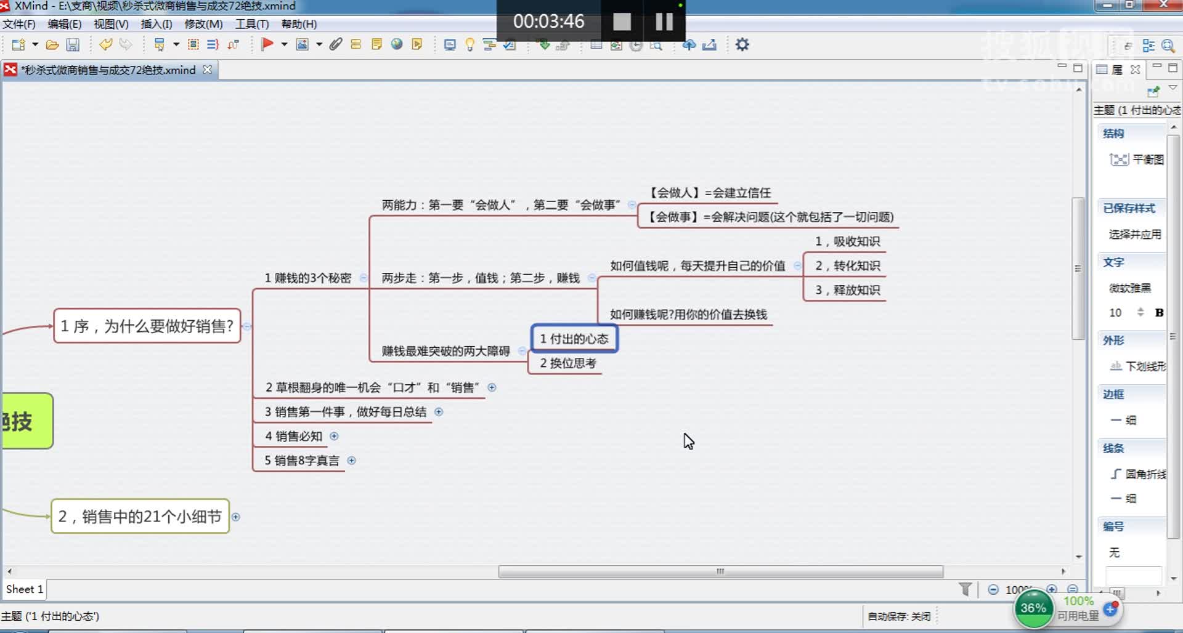Screen dimensions: 1183x633
Task: Expand the '5 销售8字真言' branch
Action: point(351,460)
